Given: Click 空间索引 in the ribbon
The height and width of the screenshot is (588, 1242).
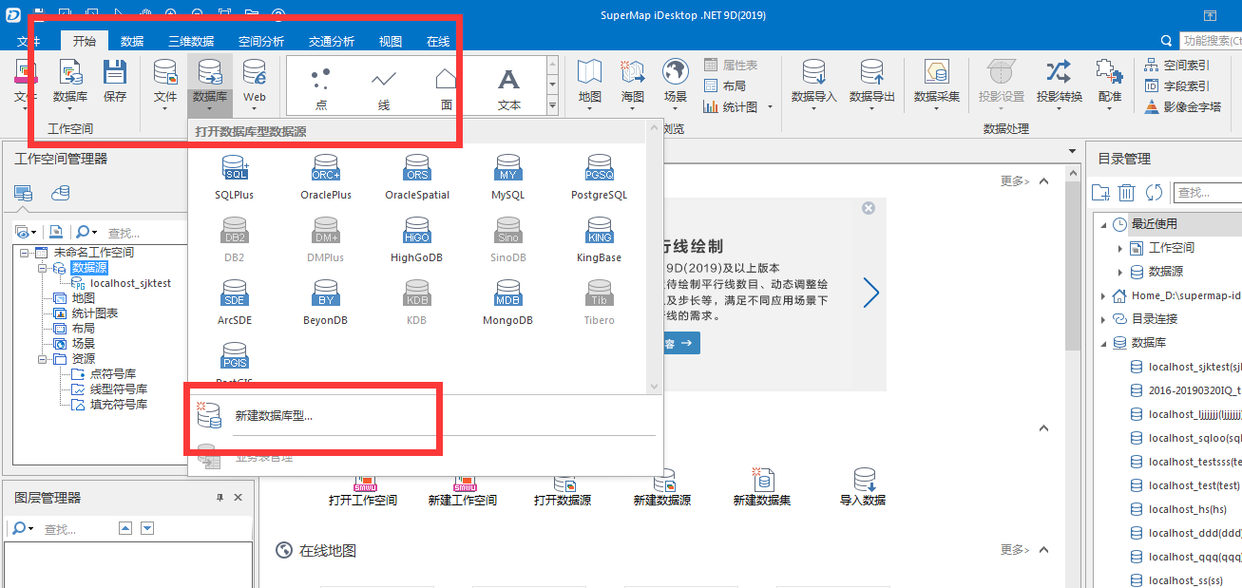Looking at the screenshot, I should (1176, 65).
